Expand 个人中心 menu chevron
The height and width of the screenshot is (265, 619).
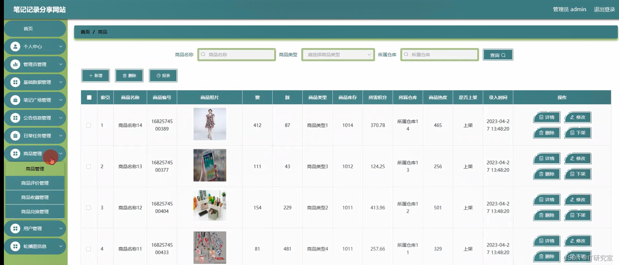pyautogui.click(x=61, y=47)
